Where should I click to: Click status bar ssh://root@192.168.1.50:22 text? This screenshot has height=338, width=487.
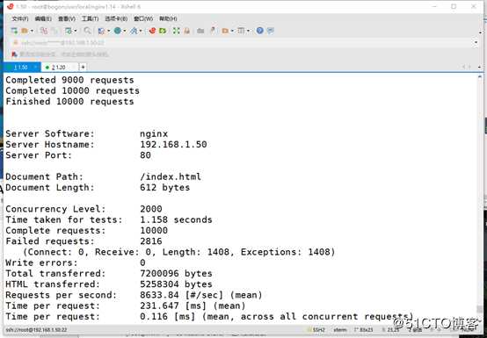click(36, 330)
